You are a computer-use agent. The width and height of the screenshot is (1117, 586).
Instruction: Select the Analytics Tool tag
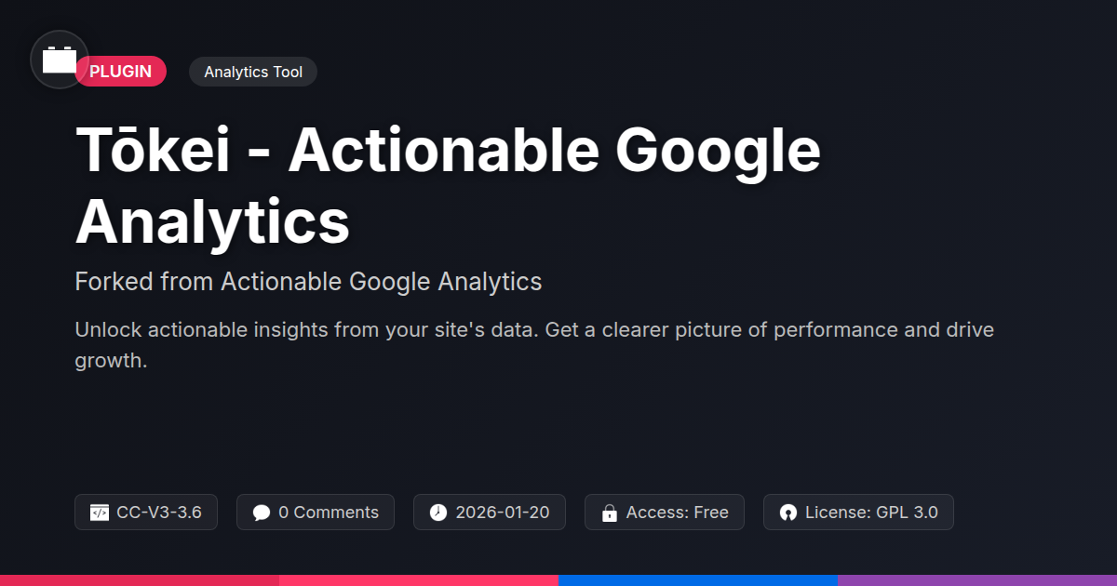253,72
